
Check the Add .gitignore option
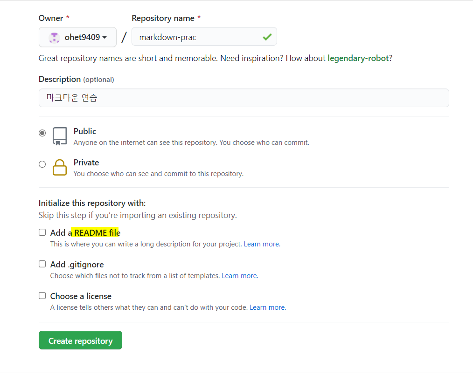click(42, 264)
